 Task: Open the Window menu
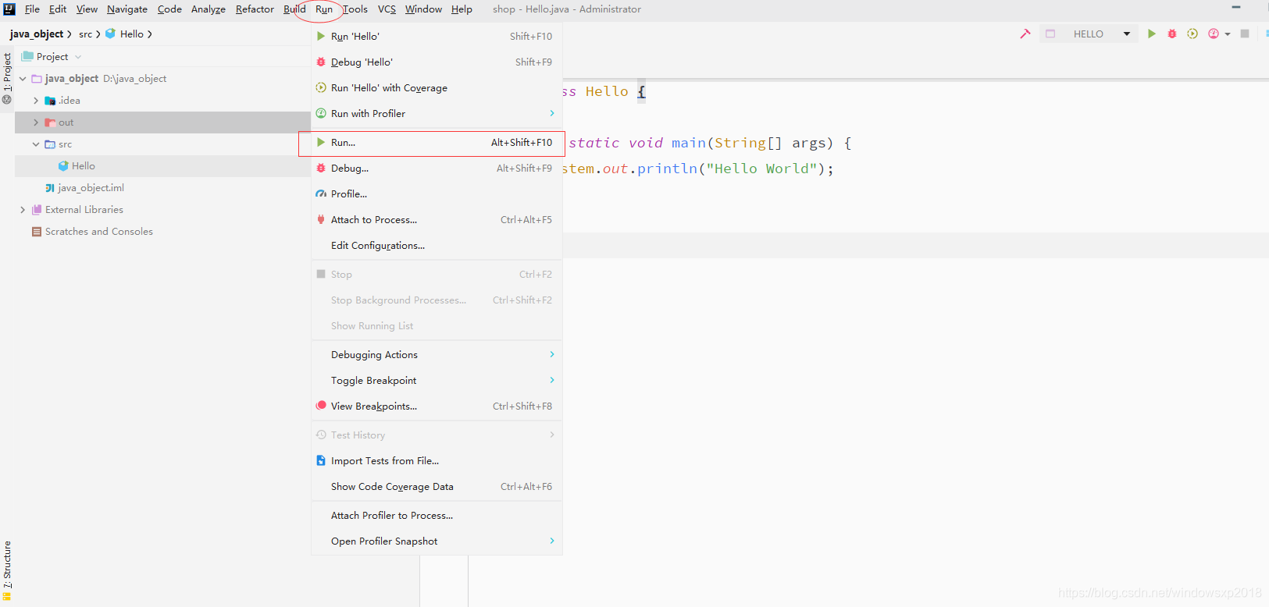[423, 9]
